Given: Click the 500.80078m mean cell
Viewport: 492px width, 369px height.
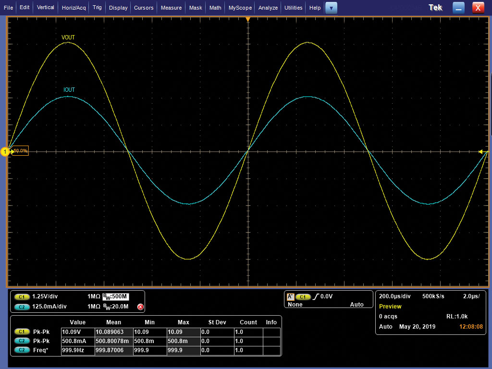Looking at the screenshot, I should click(114, 341).
